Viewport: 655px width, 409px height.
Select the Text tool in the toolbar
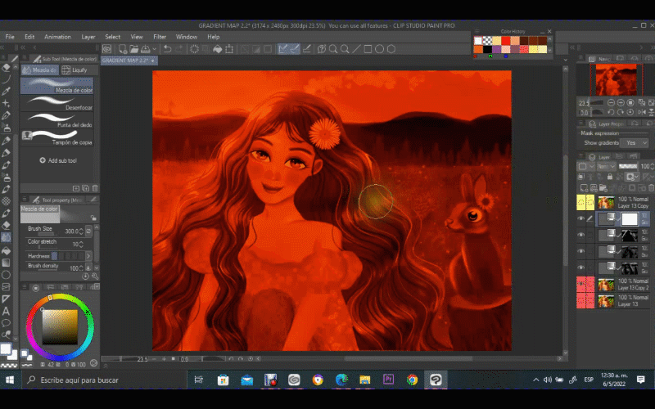coord(6,311)
